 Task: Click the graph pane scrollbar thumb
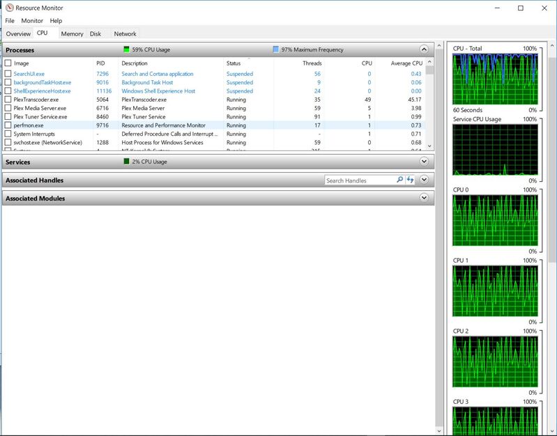coord(551,159)
